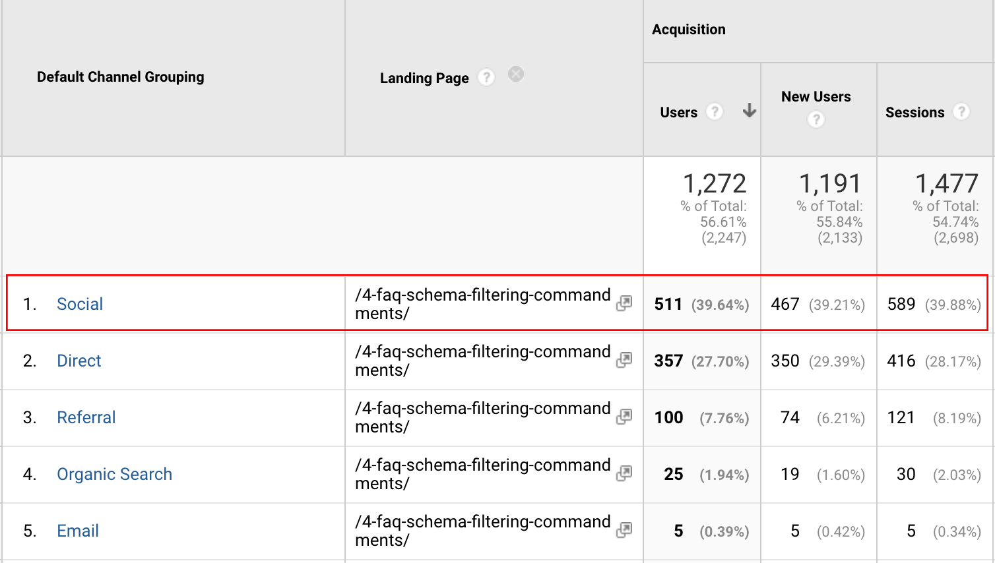The height and width of the screenshot is (563, 995).
Task: Select the Organic Search channel link
Action: click(x=114, y=474)
